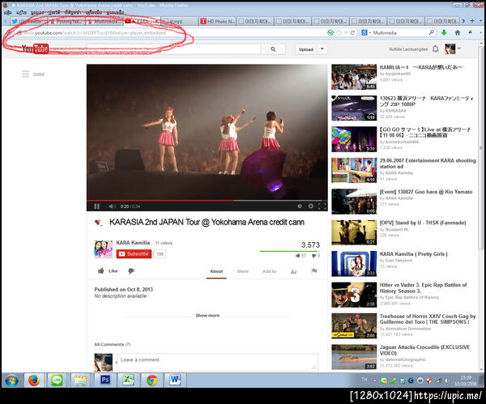The height and width of the screenshot is (404, 486).
Task: Select the About tab
Action: tap(216, 271)
